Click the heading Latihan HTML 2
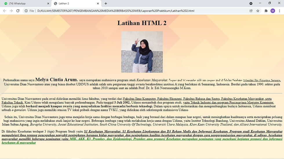Image resolution: width=284 pixels, height=159 pixels. pyautogui.click(x=142, y=23)
